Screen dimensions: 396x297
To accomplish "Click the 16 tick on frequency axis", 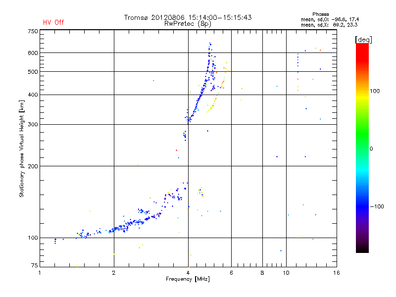I will pyautogui.click(x=336, y=273).
